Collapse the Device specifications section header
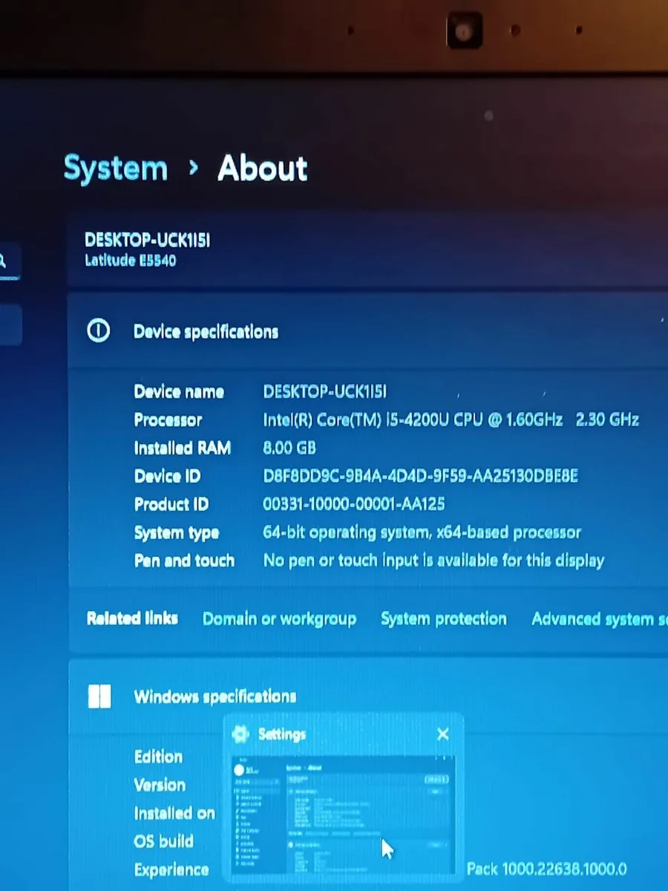The width and height of the screenshot is (668, 891). tap(367, 331)
